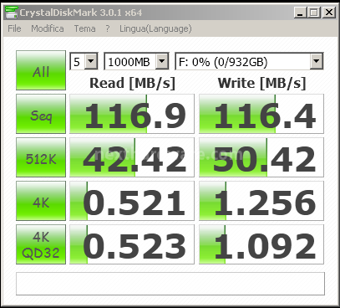Click the 512K write result 50.42

tap(261, 157)
